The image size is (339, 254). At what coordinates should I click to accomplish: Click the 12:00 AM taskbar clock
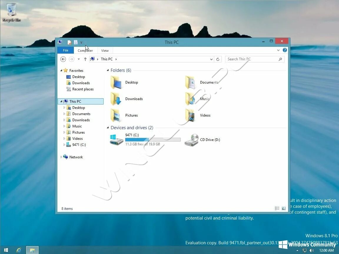click(326, 250)
